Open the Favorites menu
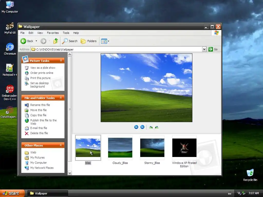This screenshot has width=263, height=197. point(53,33)
